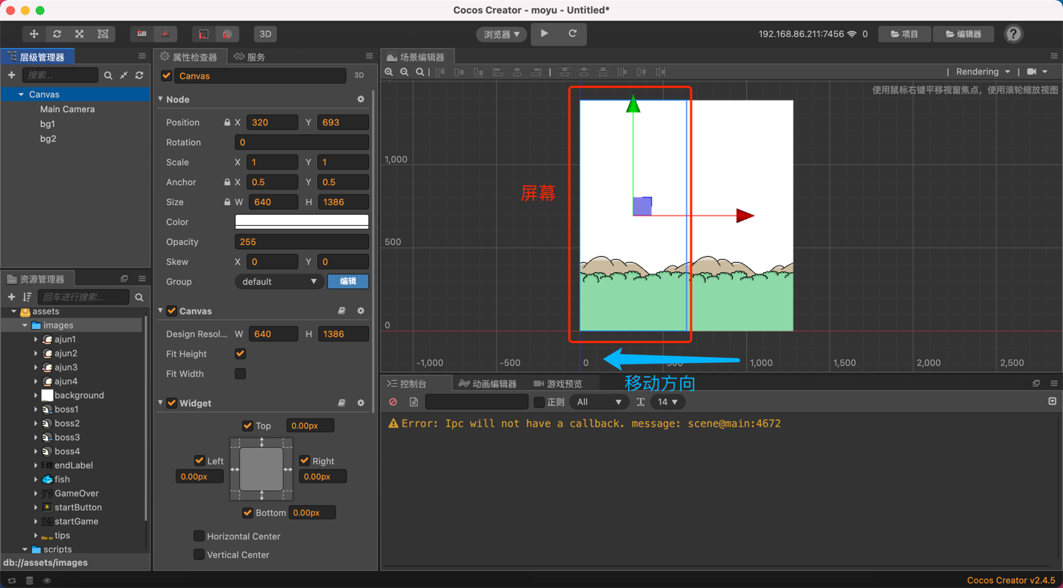1063x588 pixels.
Task: Open the Color swatch picker
Action: pos(302,222)
